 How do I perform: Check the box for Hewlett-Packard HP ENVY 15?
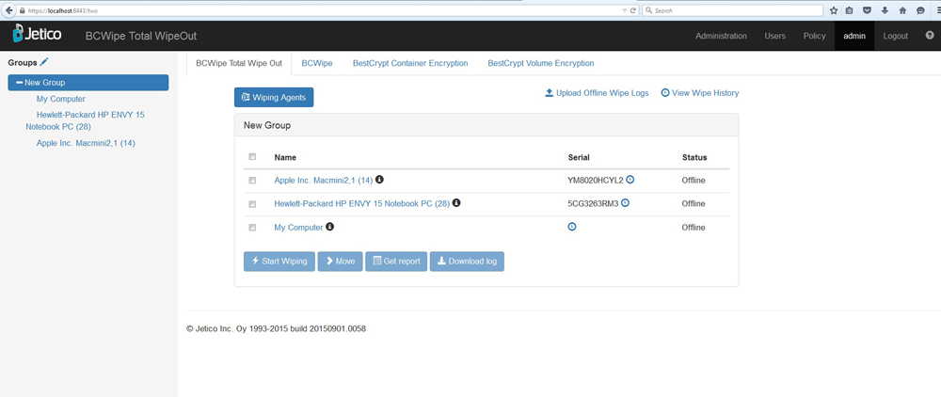click(x=252, y=204)
